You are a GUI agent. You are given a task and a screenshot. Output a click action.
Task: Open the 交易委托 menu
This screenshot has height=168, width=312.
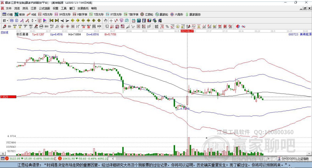[83, 8]
